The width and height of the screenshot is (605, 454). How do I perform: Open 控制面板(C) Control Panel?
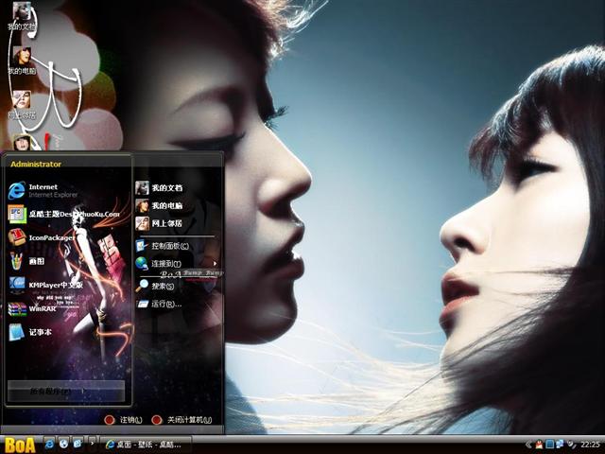click(163, 246)
